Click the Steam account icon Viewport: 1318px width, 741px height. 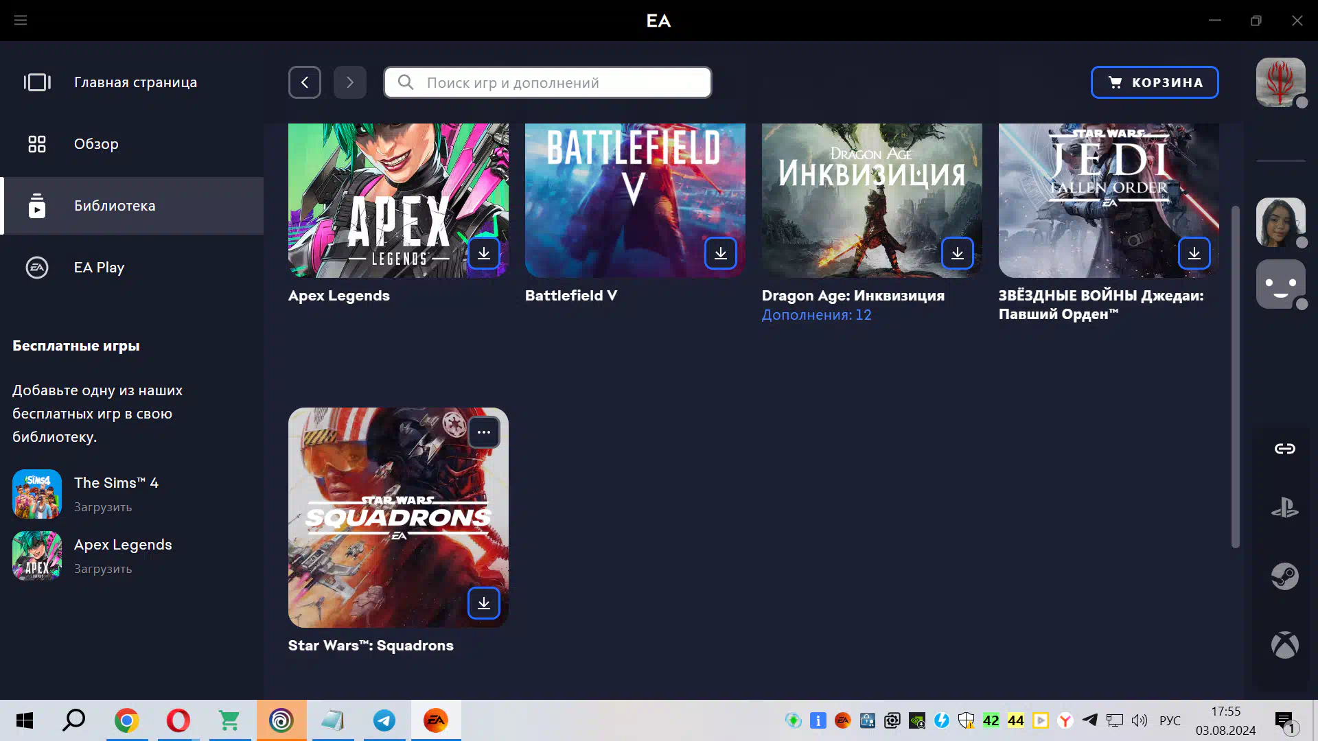point(1285,576)
